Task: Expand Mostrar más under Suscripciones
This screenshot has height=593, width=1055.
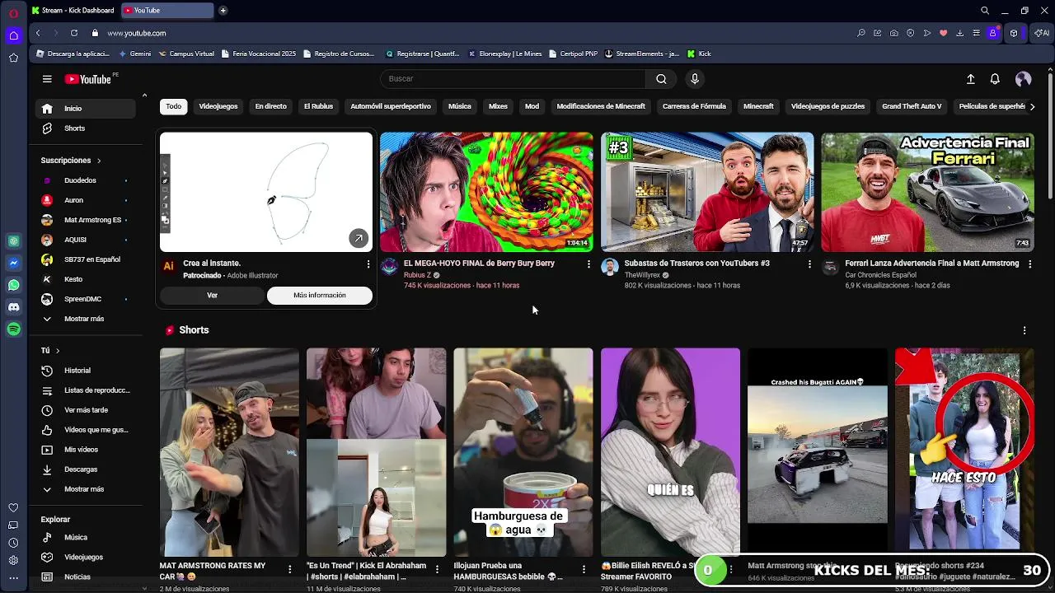Action: pyautogui.click(x=84, y=319)
